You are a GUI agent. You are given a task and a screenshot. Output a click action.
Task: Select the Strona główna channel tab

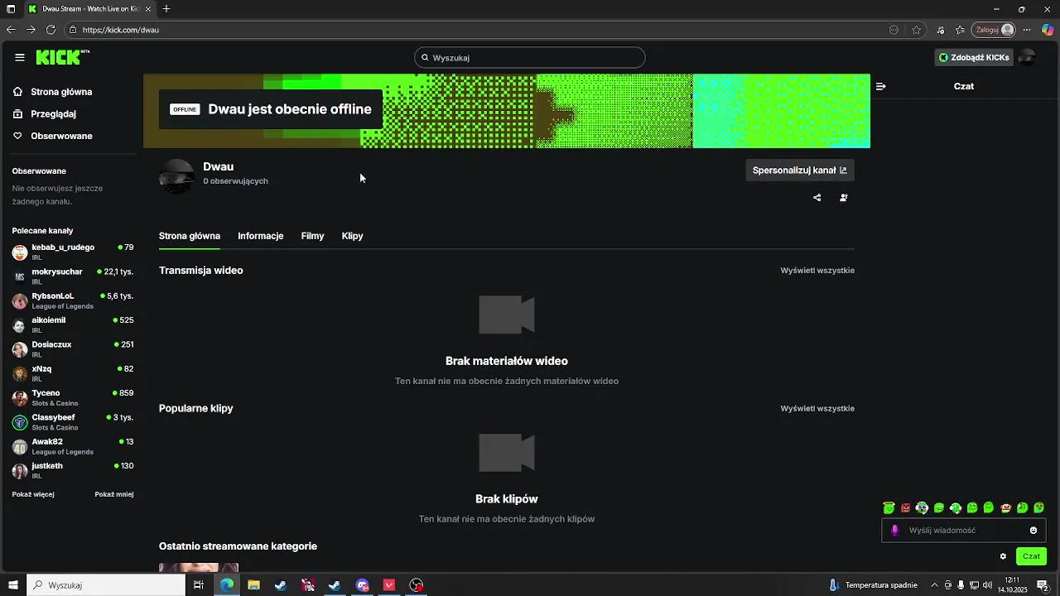point(190,236)
